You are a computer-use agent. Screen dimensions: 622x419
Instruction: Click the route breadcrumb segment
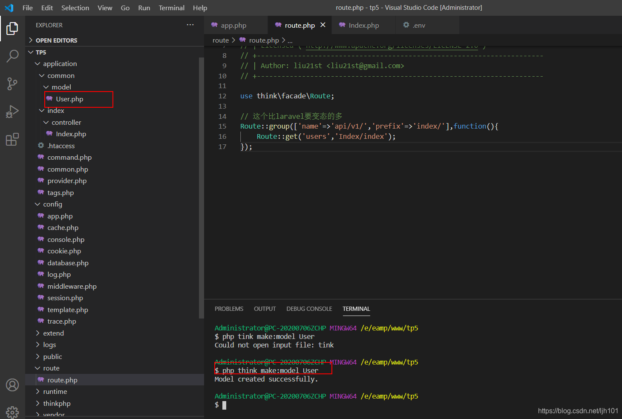[x=220, y=40]
